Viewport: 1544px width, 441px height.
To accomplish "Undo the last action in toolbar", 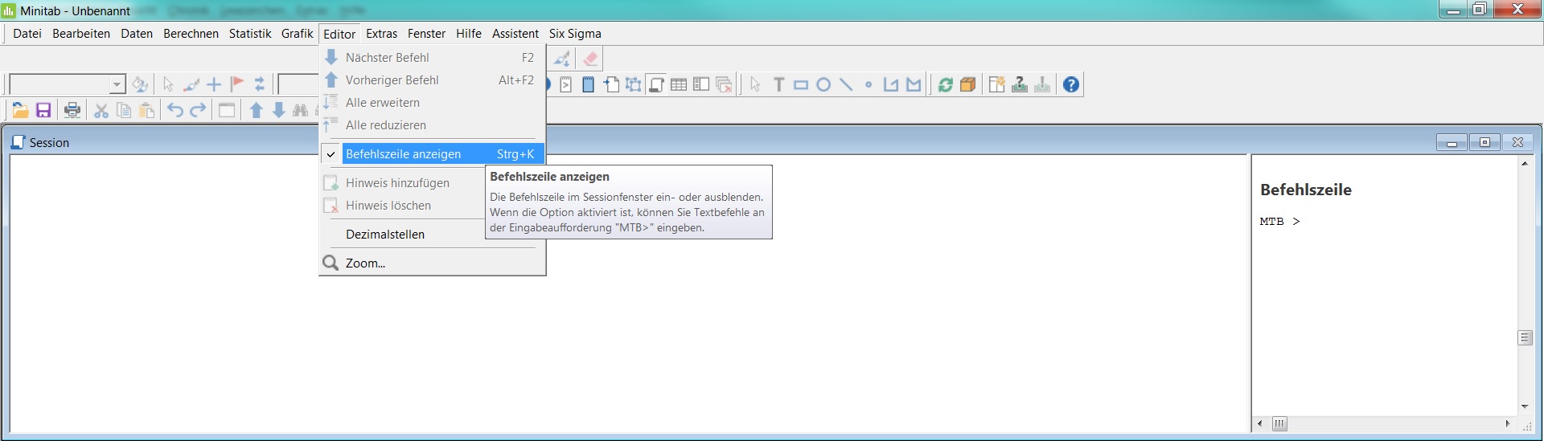I will [175, 110].
